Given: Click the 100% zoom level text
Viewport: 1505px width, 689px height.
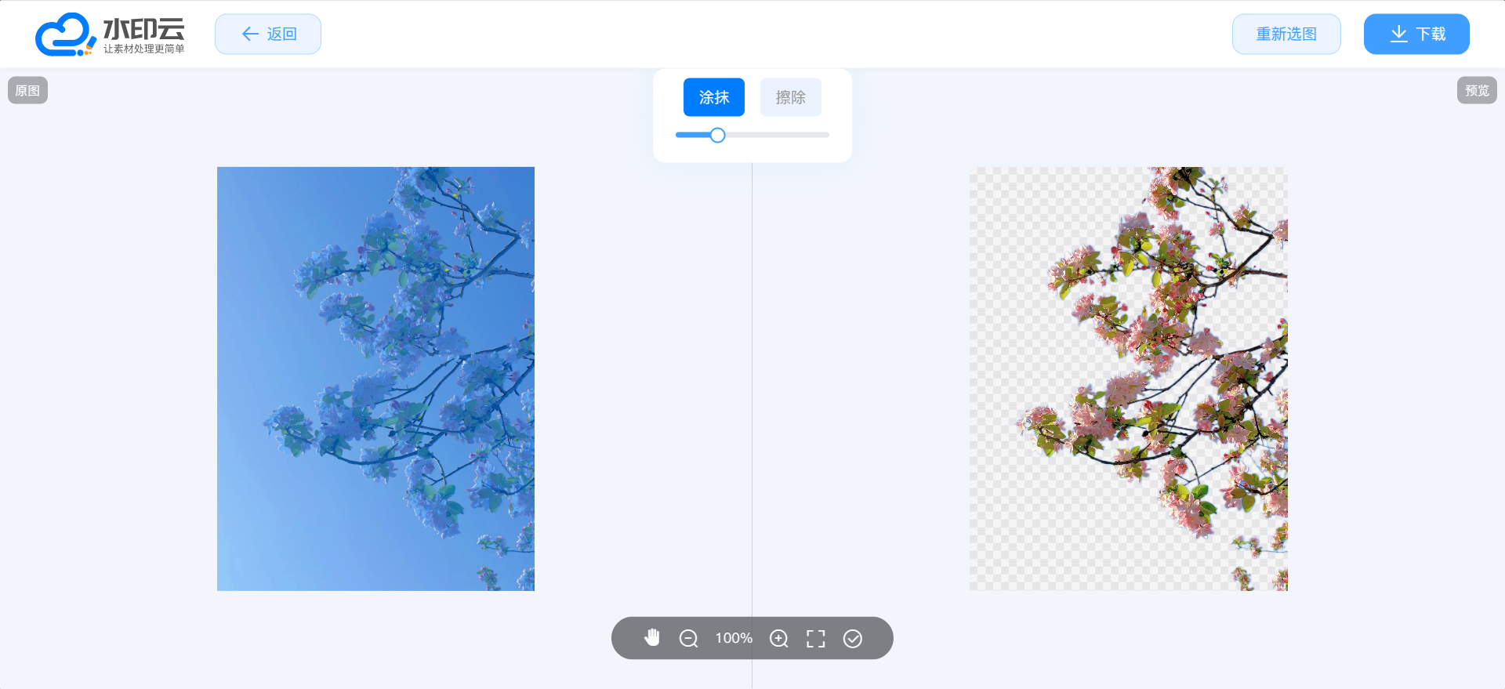Looking at the screenshot, I should pyautogui.click(x=734, y=639).
